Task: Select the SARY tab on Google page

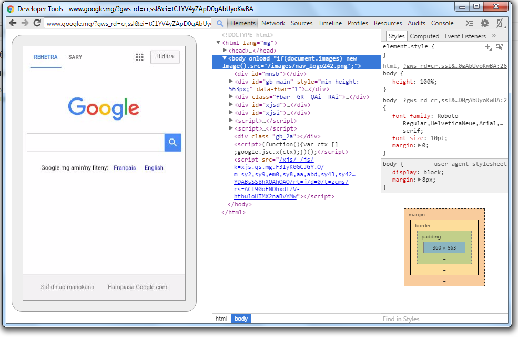Action: [75, 57]
